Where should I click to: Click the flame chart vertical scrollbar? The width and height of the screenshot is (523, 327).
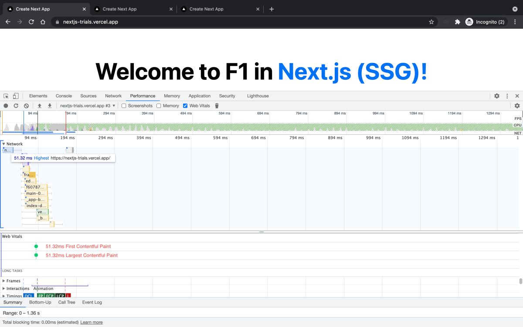tap(521, 281)
